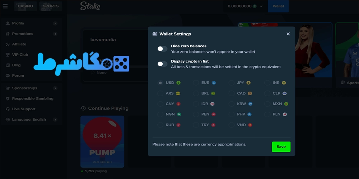Click the Wallet Settings header icon
Screen dimensions: 359x179
point(155,34)
